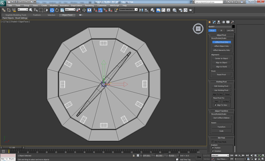Open the Material Editor

[174, 10]
